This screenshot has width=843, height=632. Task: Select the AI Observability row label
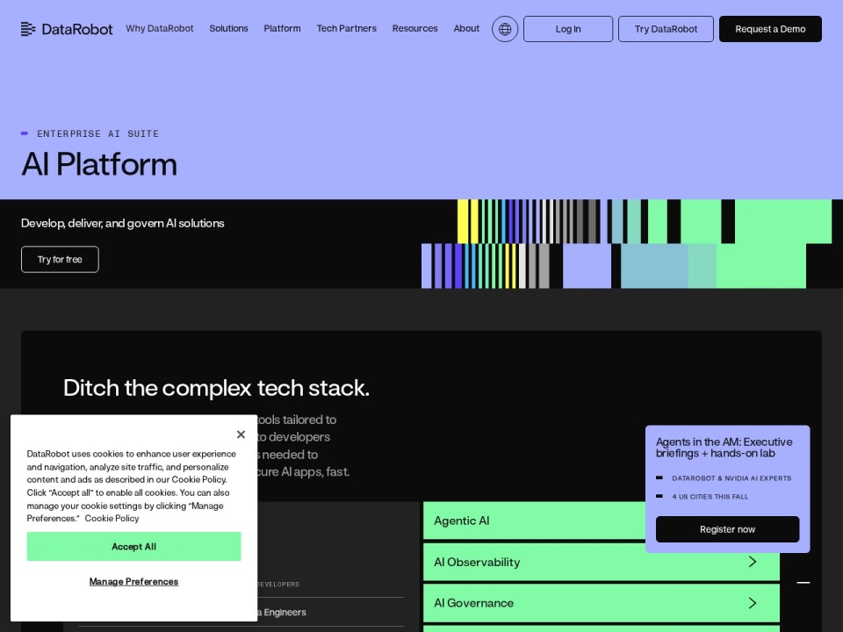tap(477, 562)
